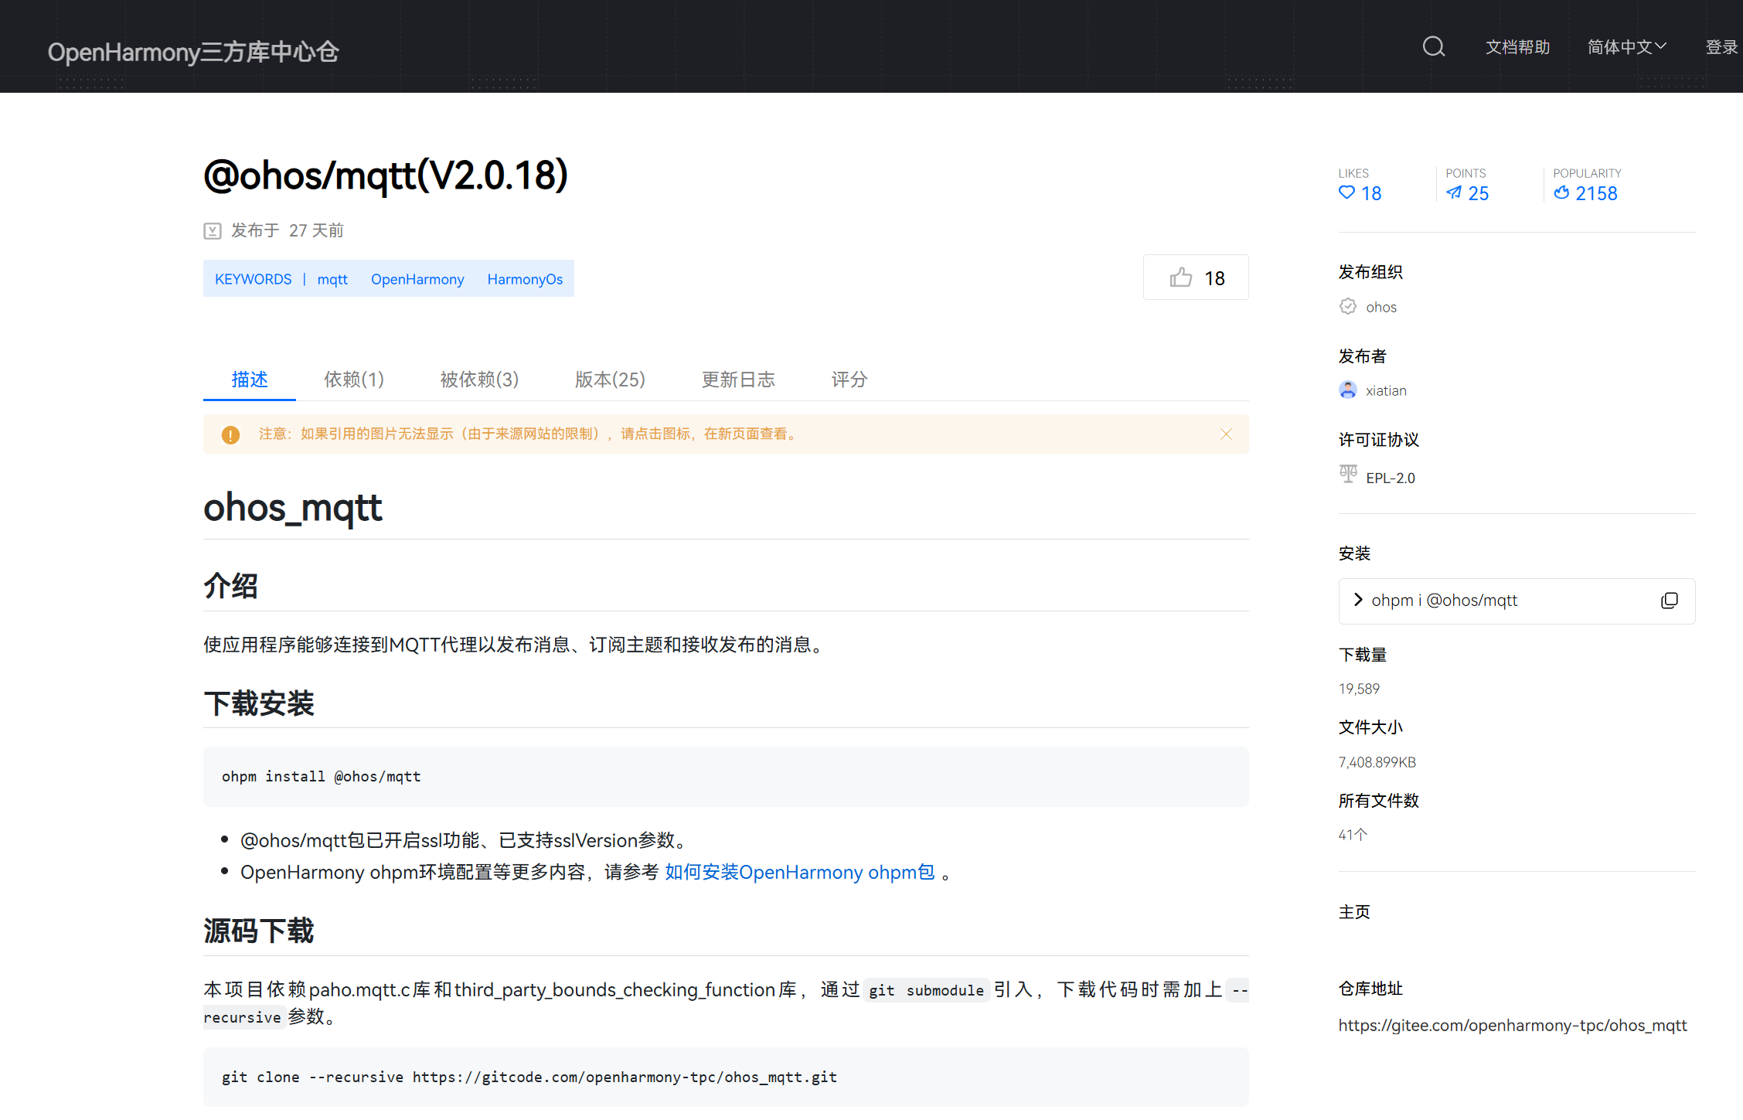Screen dimensions: 1743x1120
Task: Click the OpenHarmony三方库中心仓 site logo
Action: [193, 52]
